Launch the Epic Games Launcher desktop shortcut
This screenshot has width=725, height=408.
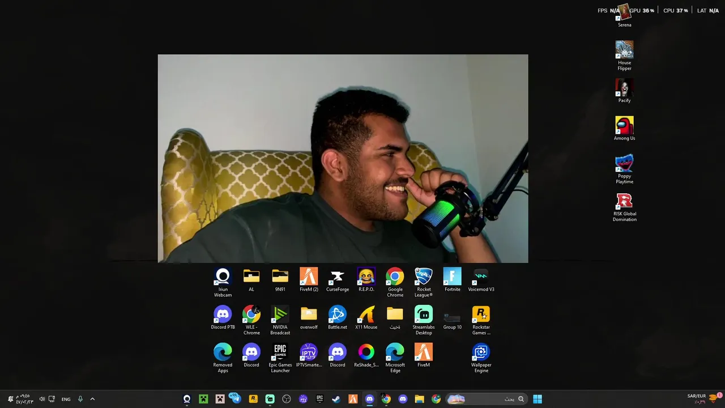pyautogui.click(x=280, y=358)
